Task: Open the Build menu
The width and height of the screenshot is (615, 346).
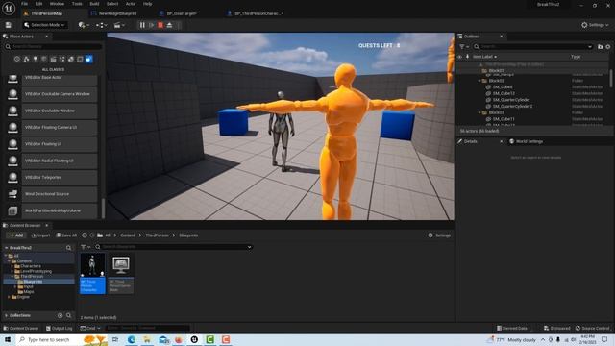Action: 94,4
